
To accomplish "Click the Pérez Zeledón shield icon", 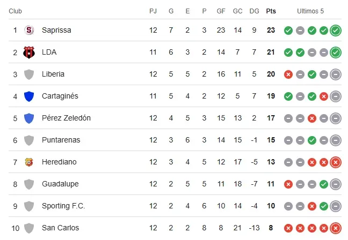I will [29, 118].
